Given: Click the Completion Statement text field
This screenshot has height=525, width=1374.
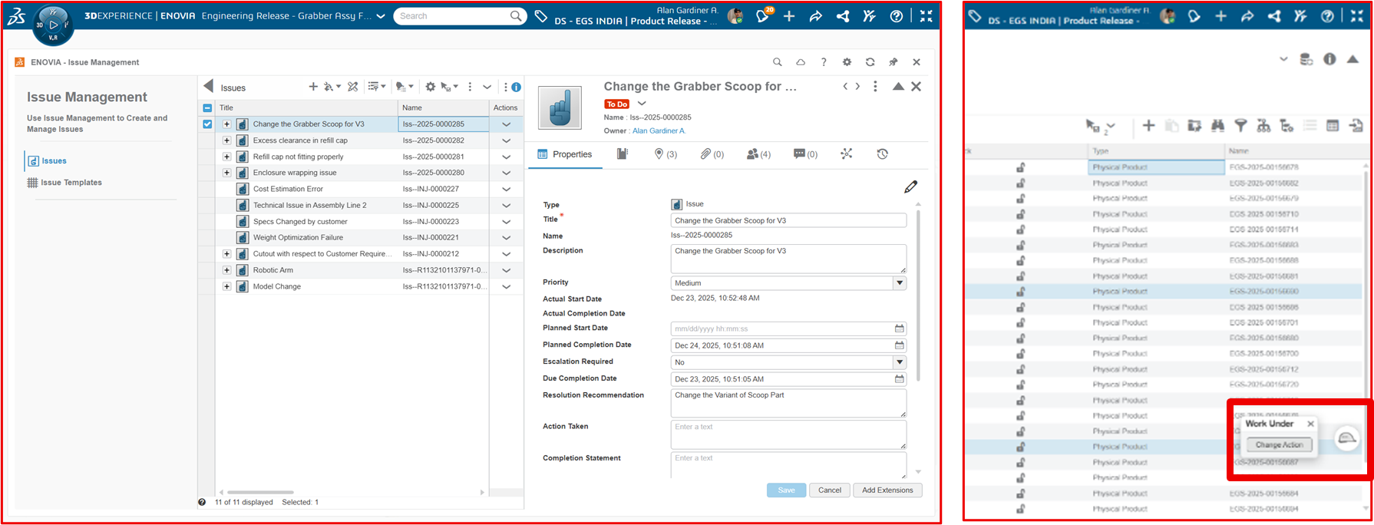Looking at the screenshot, I should click(788, 465).
